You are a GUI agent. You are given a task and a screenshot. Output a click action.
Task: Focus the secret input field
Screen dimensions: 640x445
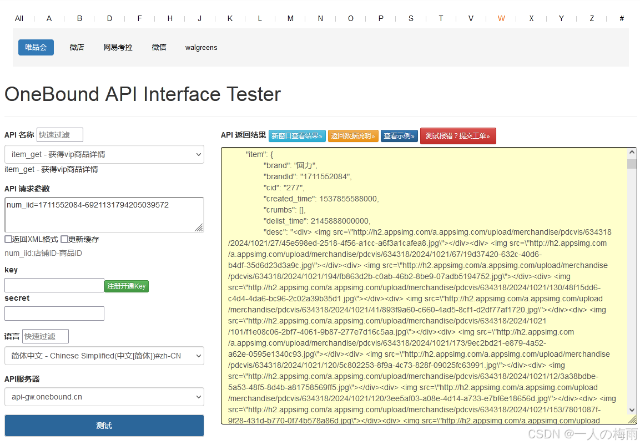click(x=54, y=313)
